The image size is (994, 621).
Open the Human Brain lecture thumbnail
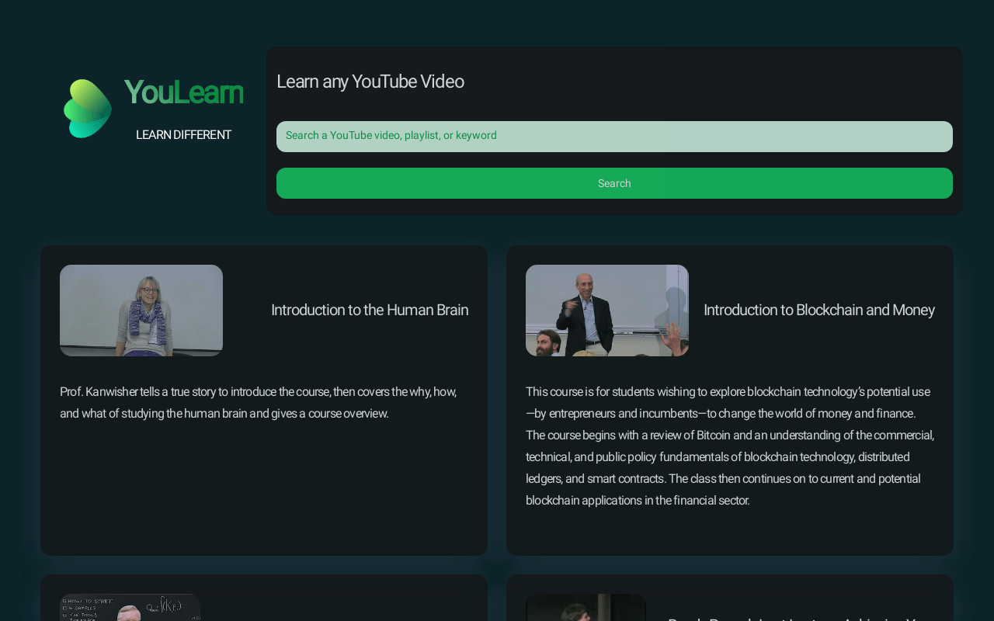click(141, 310)
